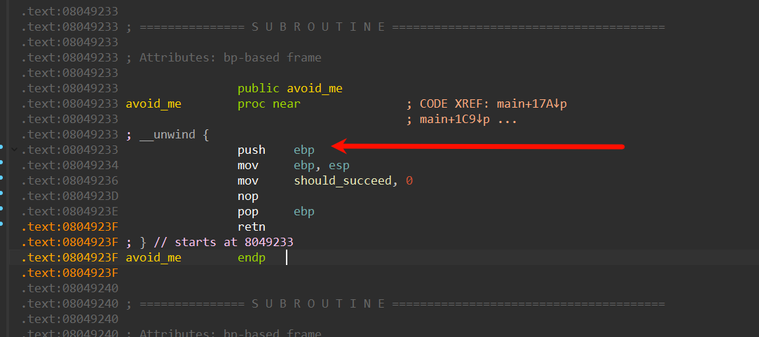
Task: Highlight ebp operand of push instruction
Action: [304, 150]
